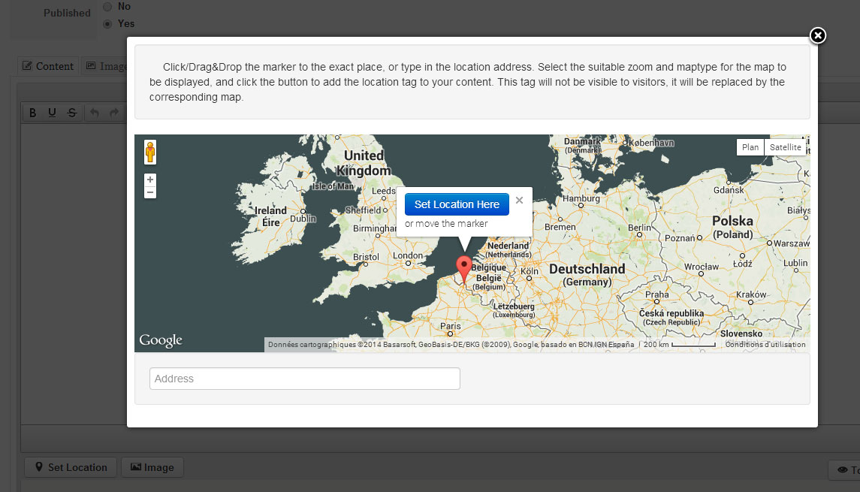The image size is (860, 492).
Task: Click the Dublin label on the map
Action: pyautogui.click(x=303, y=219)
